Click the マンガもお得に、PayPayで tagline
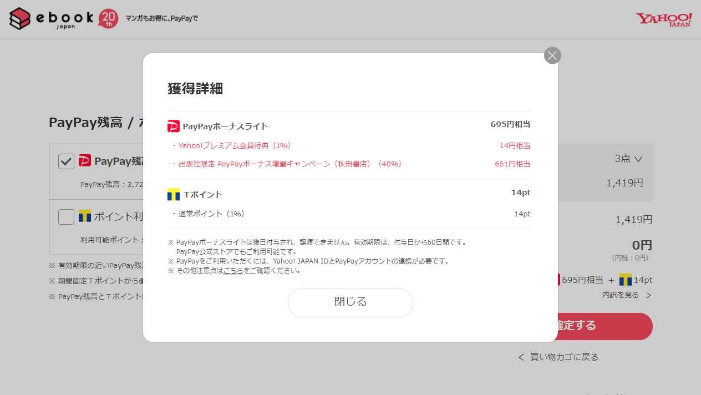This screenshot has width=701, height=395. click(x=162, y=18)
